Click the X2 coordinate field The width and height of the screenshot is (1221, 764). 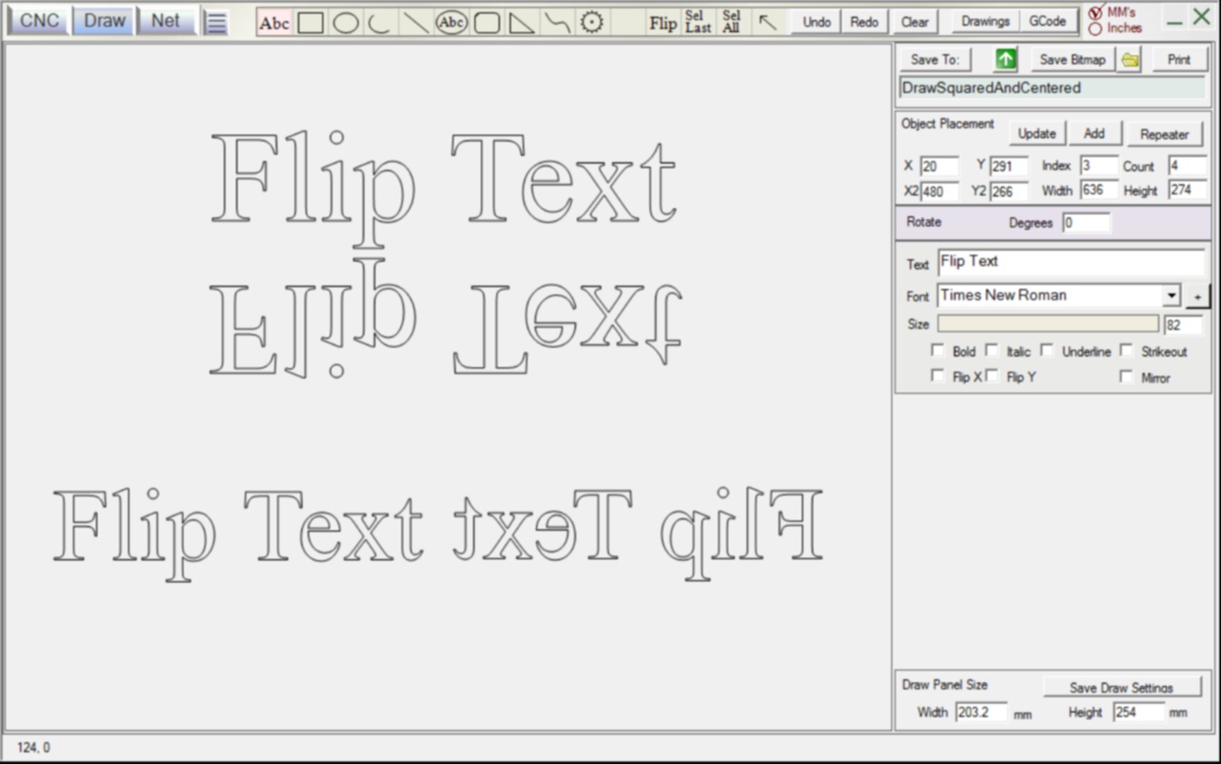(x=939, y=192)
